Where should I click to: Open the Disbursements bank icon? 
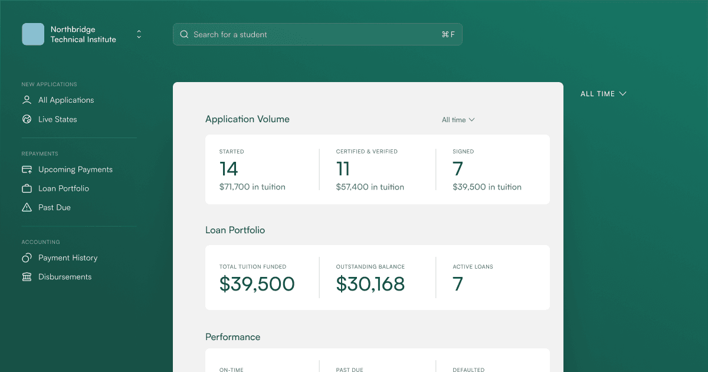(26, 276)
